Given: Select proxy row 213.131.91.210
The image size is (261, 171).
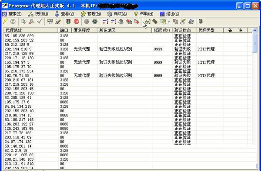Looking at the screenshot, I should click(128, 164).
